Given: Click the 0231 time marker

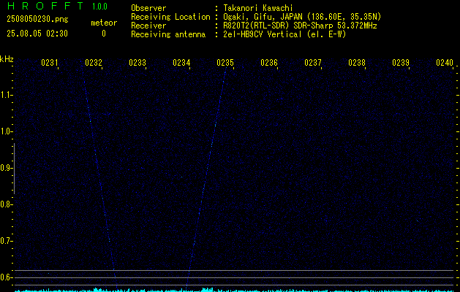Looking at the screenshot, I should 49,62.
